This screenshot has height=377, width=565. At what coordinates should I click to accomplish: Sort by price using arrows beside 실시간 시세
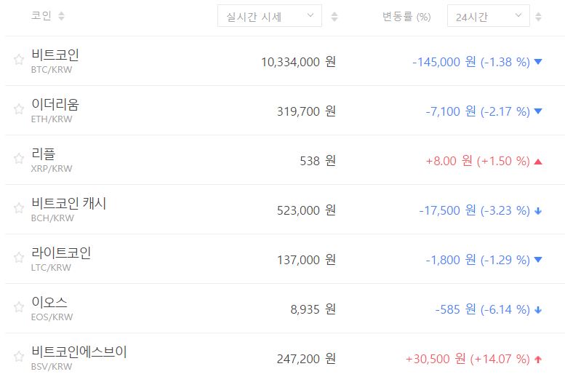click(334, 16)
